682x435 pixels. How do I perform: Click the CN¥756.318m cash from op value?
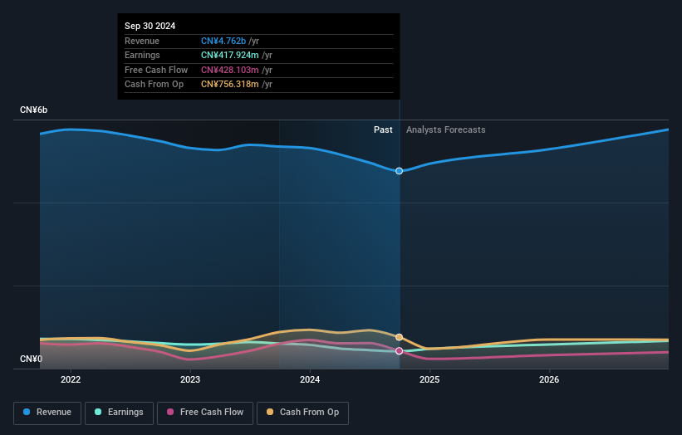tap(229, 85)
